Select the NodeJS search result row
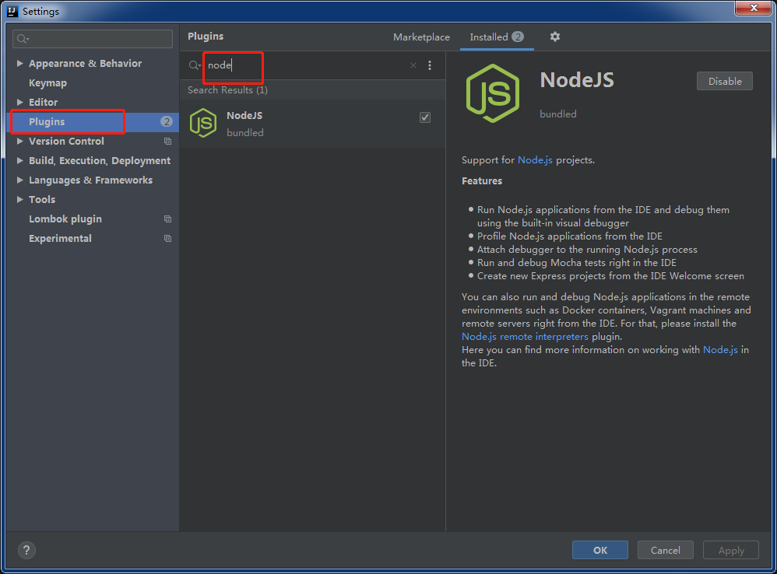The width and height of the screenshot is (777, 574). 312,123
